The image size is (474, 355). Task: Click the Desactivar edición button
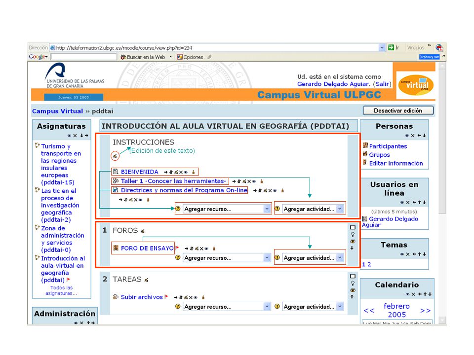coord(398,110)
